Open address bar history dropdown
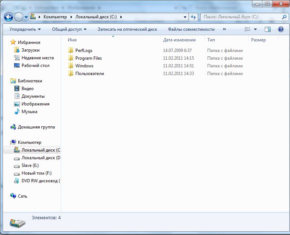Image resolution: width=290 pixels, height=235 pixels. point(185,17)
